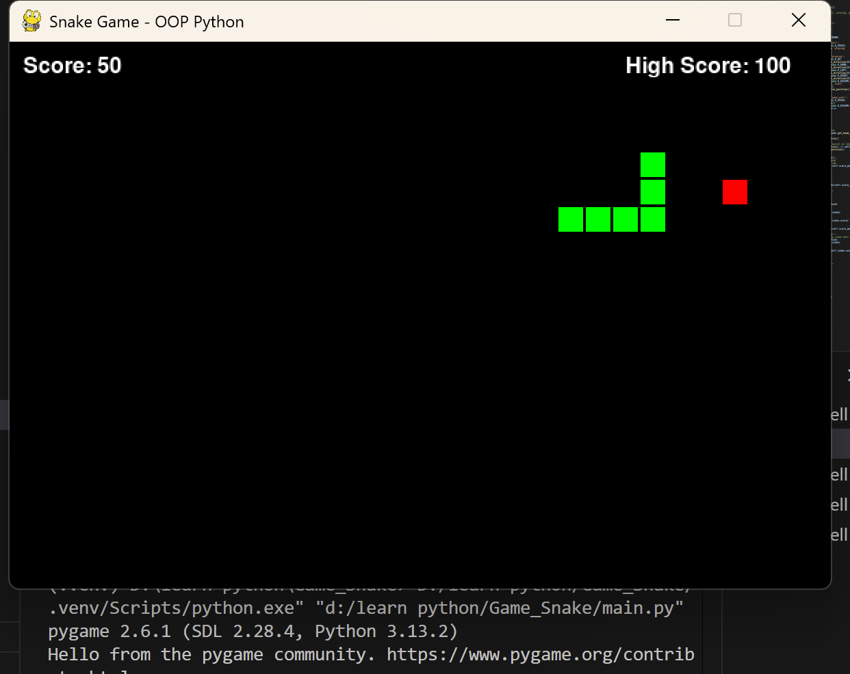The width and height of the screenshot is (850, 674).
Task: Click the minimize icon on the game window
Action: (x=672, y=21)
